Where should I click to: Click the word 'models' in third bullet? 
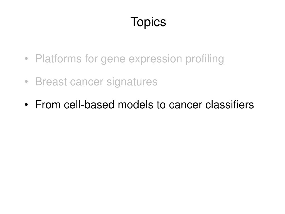point(136,105)
